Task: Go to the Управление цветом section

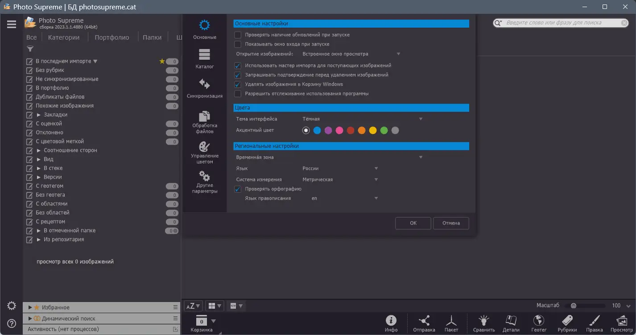Action: [205, 152]
